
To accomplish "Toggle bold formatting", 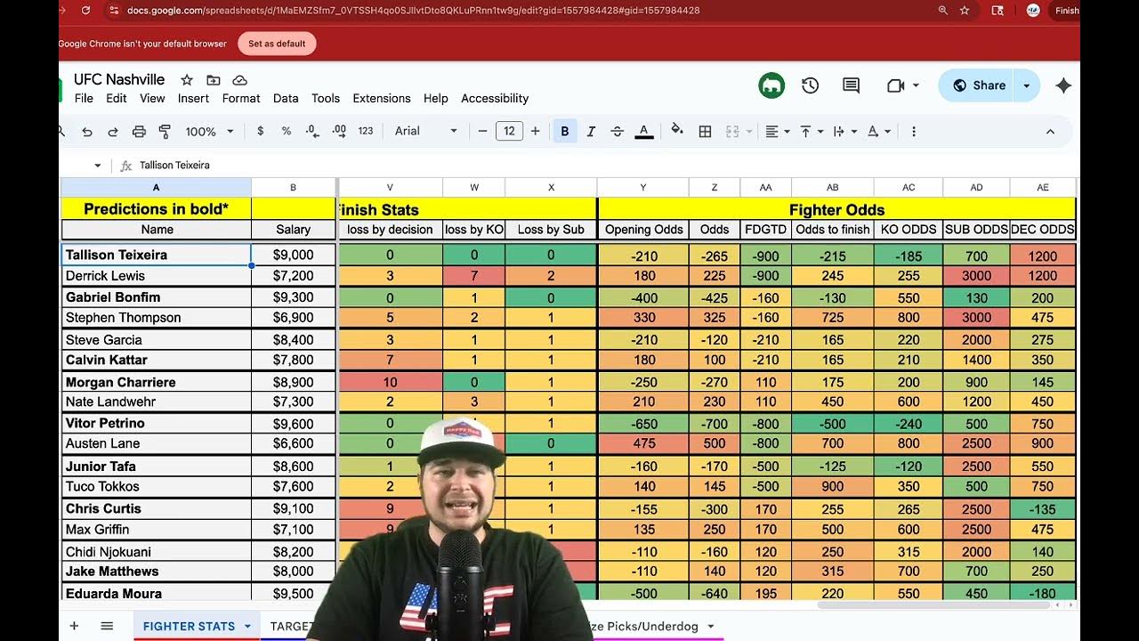I will tap(564, 131).
